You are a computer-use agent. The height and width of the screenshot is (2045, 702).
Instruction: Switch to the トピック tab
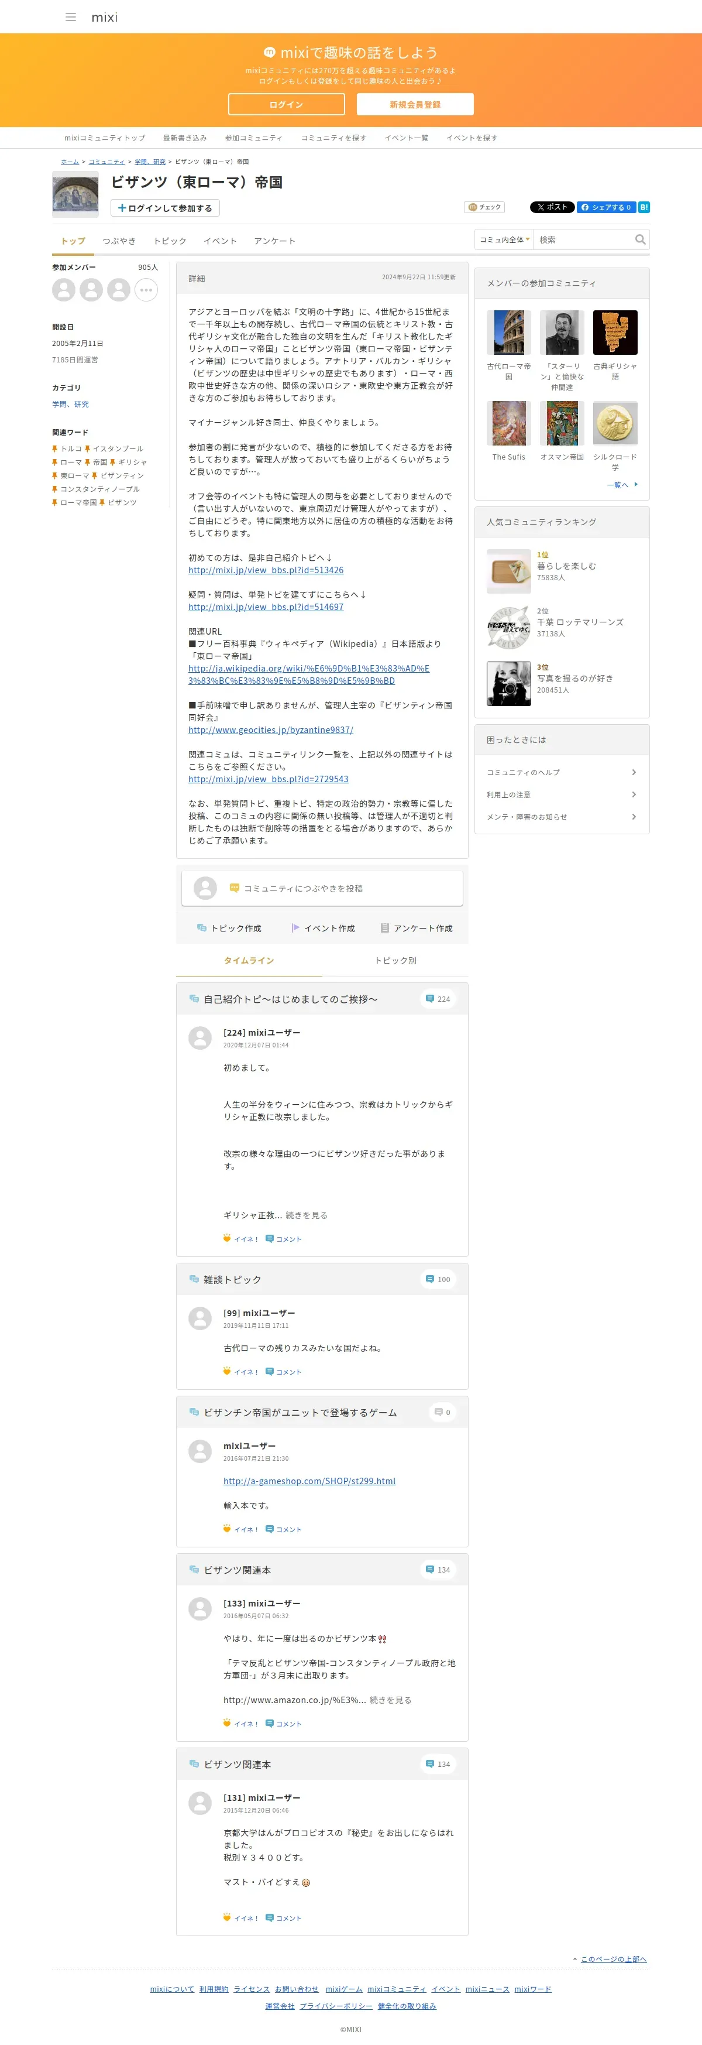[x=170, y=241]
